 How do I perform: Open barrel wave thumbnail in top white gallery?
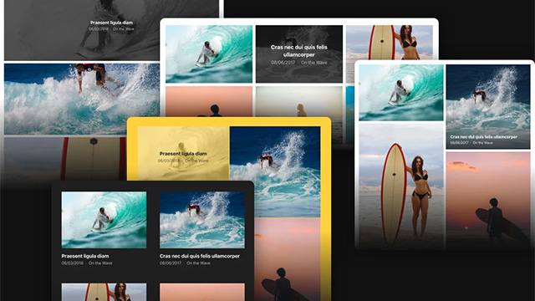209,54
